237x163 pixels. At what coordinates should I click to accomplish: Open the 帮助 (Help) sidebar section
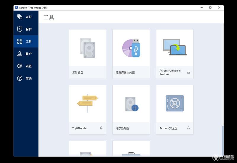(26, 78)
